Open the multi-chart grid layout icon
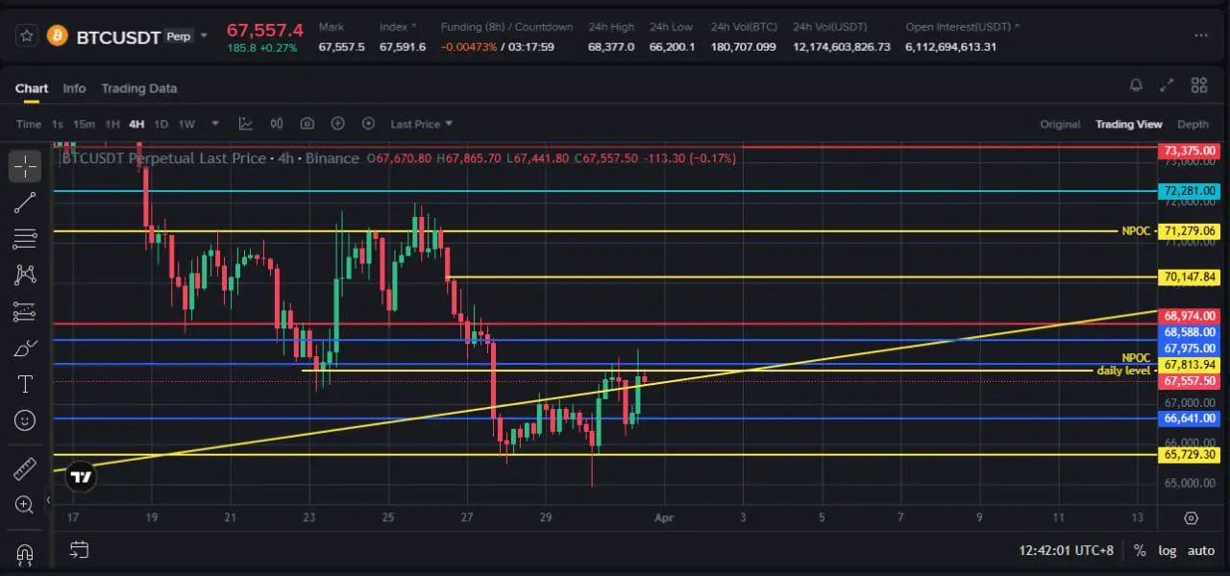 pyautogui.click(x=1198, y=85)
